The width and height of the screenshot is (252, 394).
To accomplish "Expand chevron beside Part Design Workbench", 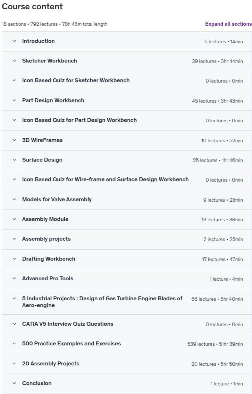I will point(14,100).
